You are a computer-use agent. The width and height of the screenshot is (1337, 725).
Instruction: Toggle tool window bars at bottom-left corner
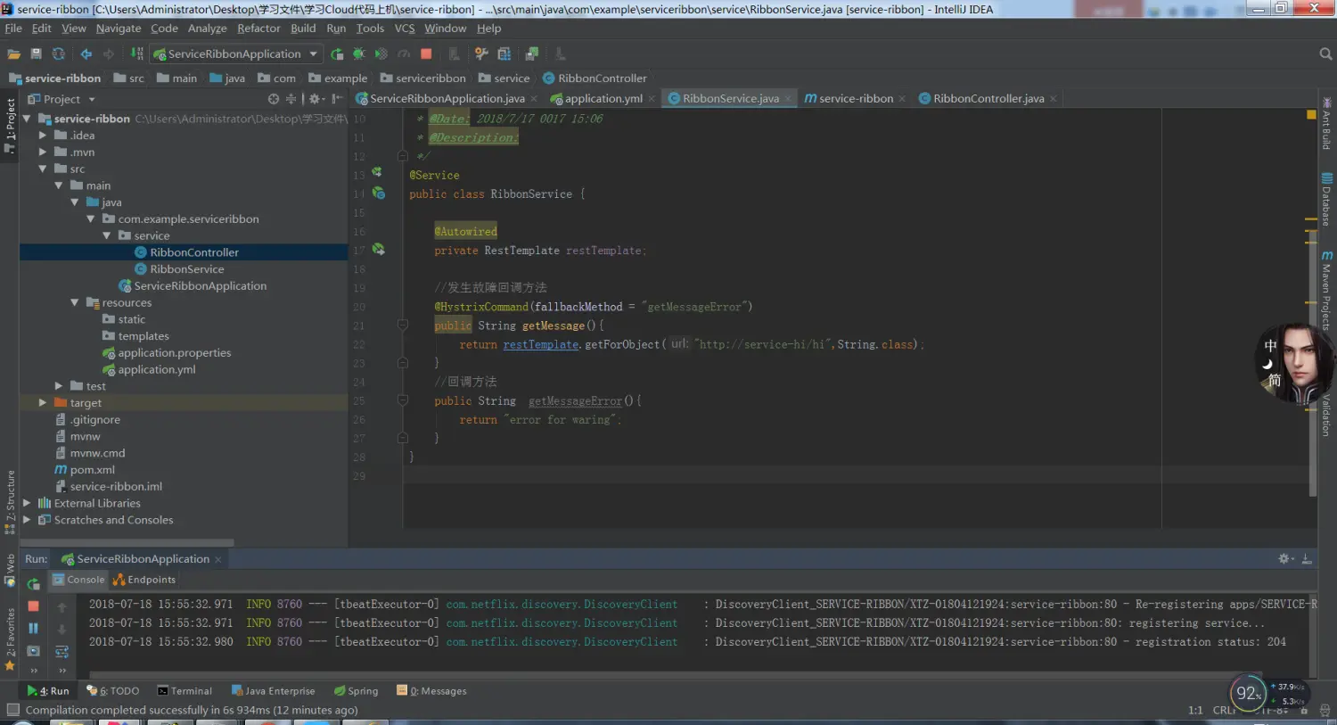(x=12, y=710)
